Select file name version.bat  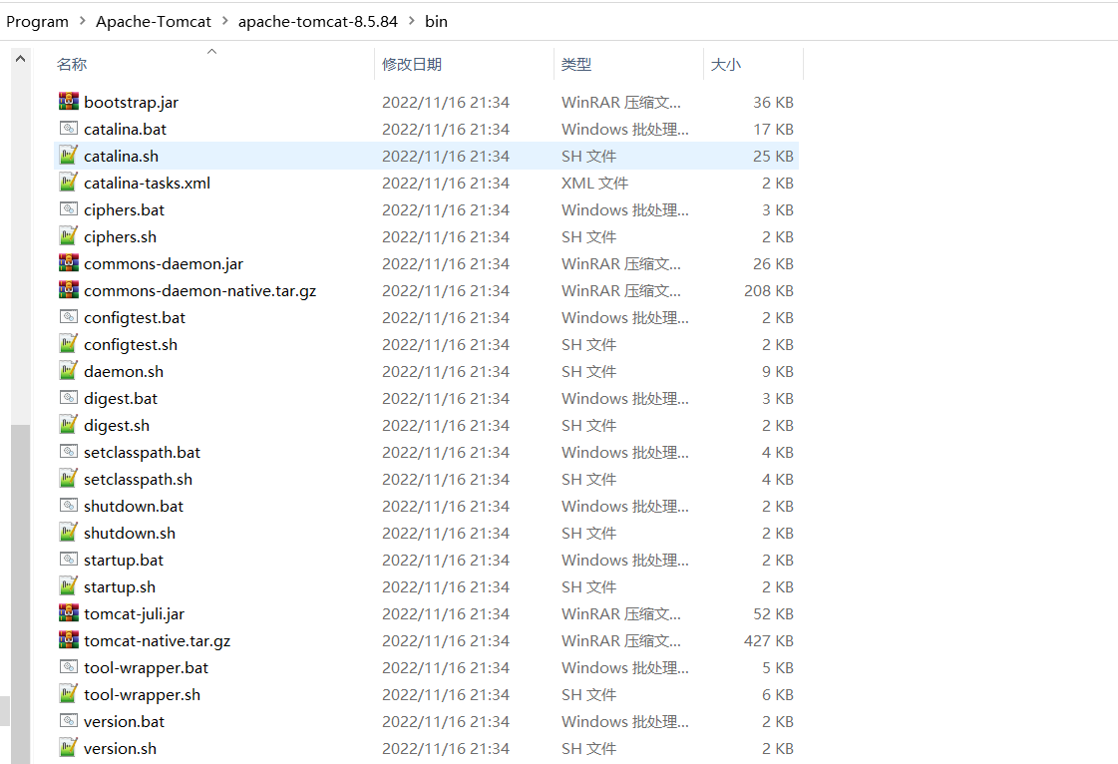(124, 721)
